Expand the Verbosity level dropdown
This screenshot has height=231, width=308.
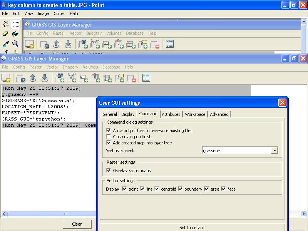(275, 151)
